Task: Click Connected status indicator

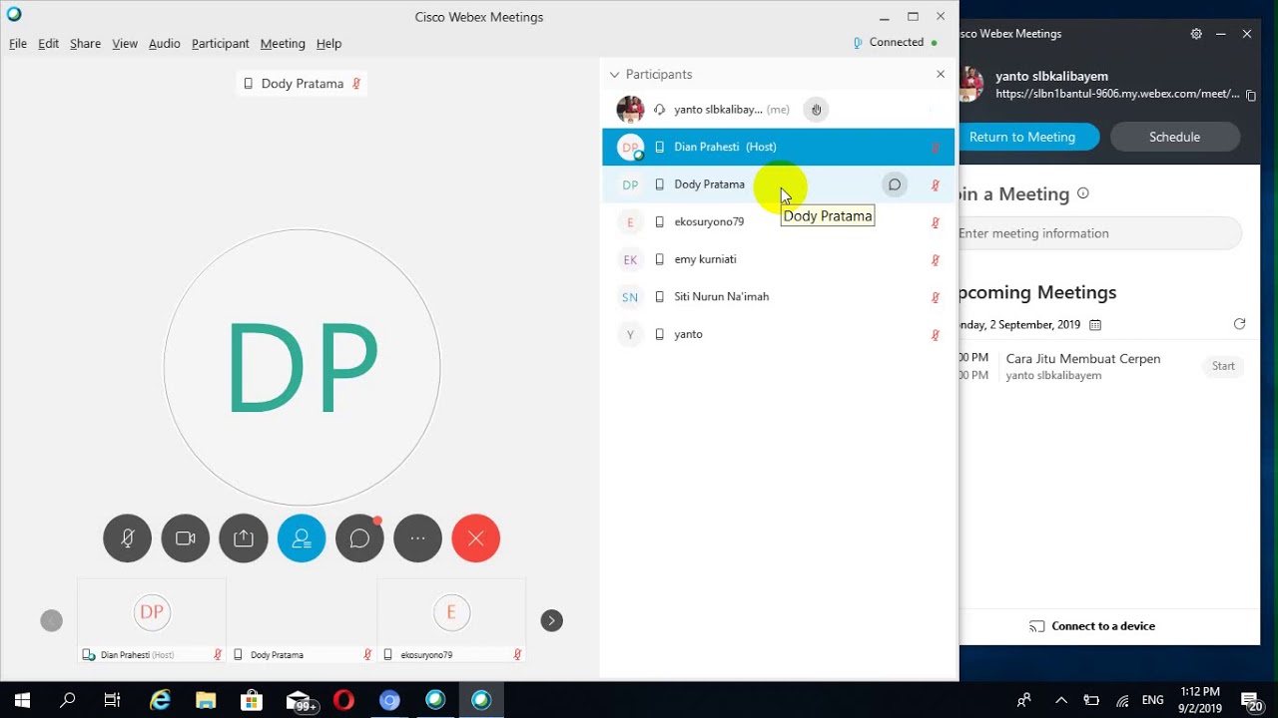Action: point(896,43)
